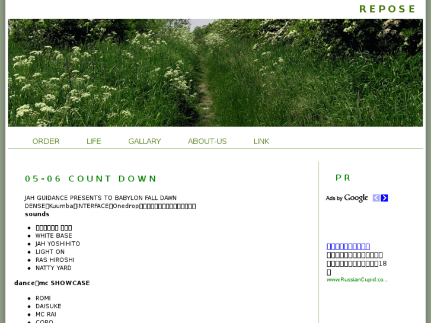Click the 05-06 COUNT DOWN heading
The height and width of the screenshot is (323, 431).
click(91, 178)
